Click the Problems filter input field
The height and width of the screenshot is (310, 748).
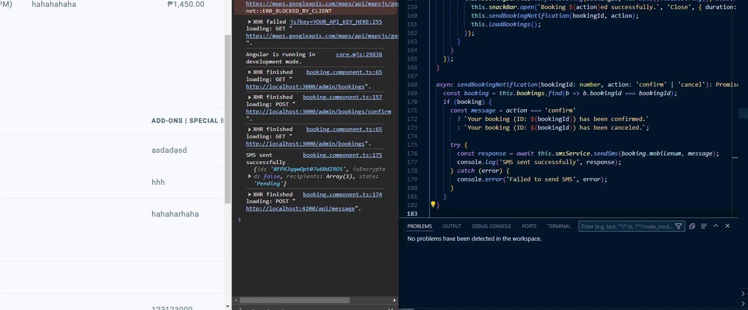[x=627, y=226]
